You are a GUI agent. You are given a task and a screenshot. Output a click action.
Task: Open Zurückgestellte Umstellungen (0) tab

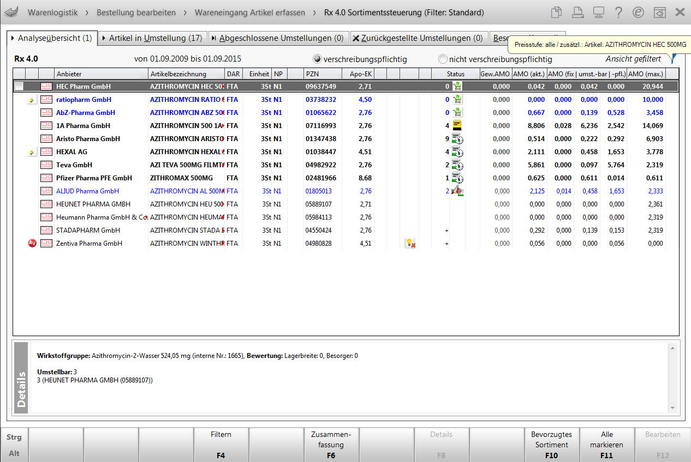coord(419,38)
